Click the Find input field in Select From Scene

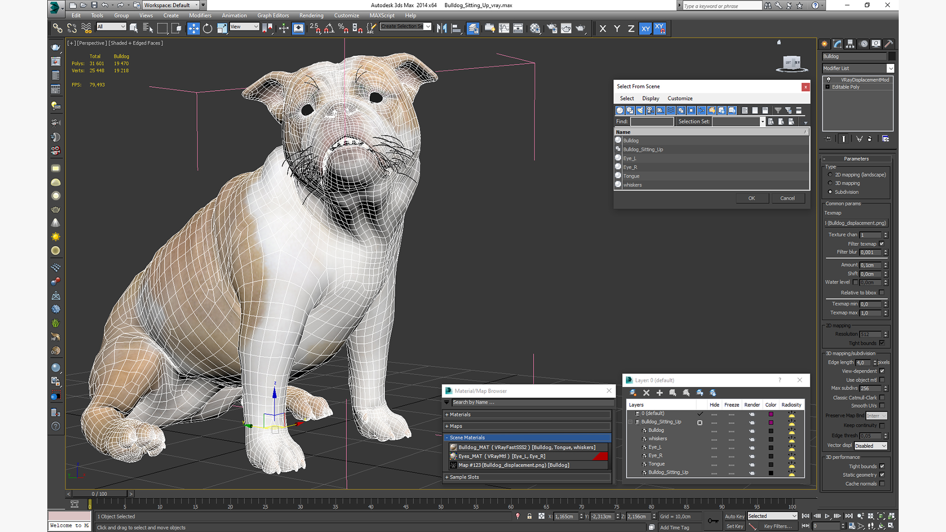652,122
